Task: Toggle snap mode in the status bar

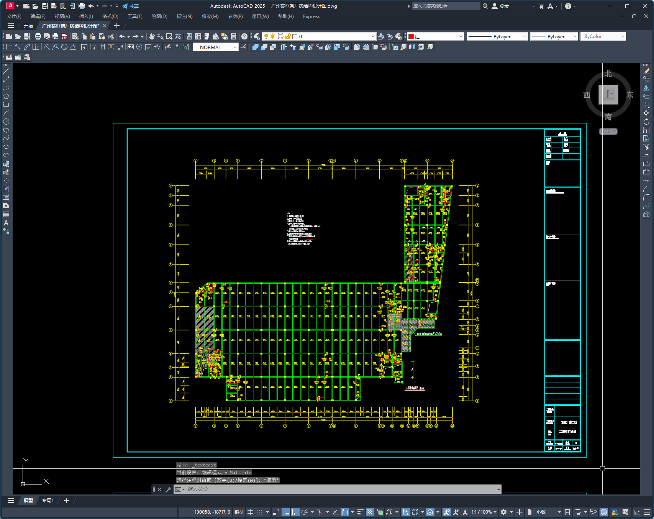Action: [260, 512]
